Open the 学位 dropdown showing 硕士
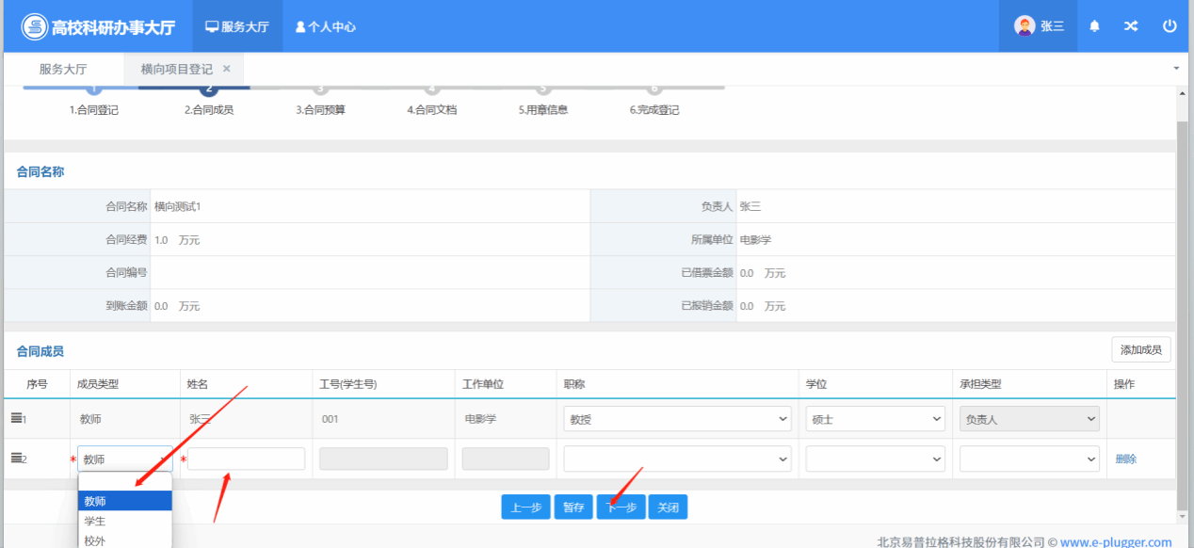Image resolution: width=1194 pixels, height=548 pixels. point(875,419)
